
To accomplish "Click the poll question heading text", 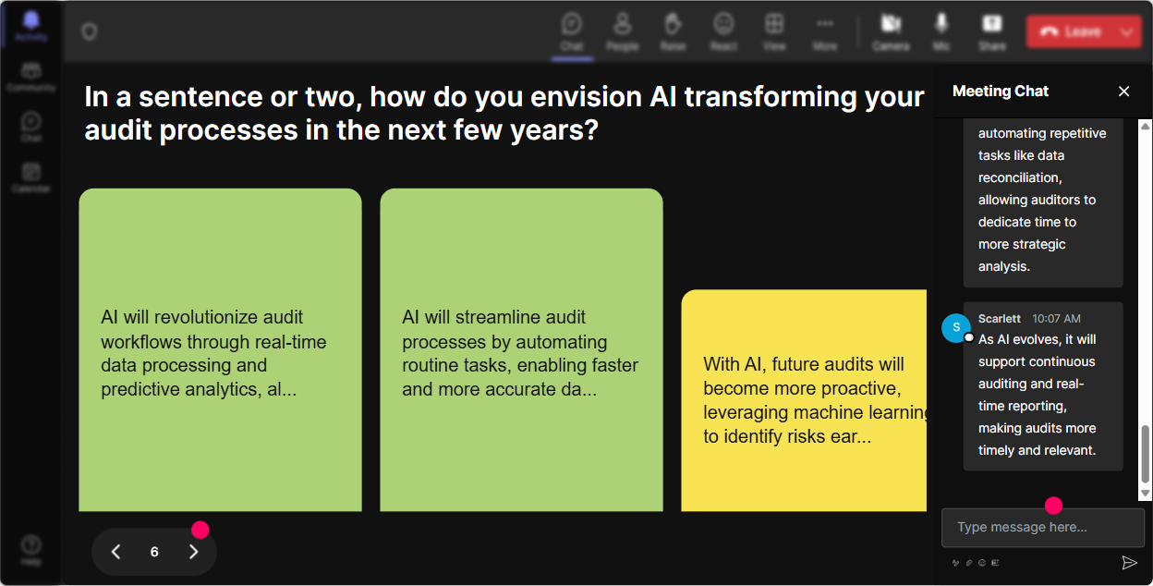I will tap(504, 113).
